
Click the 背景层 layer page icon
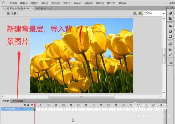pyautogui.click(x=6, y=109)
